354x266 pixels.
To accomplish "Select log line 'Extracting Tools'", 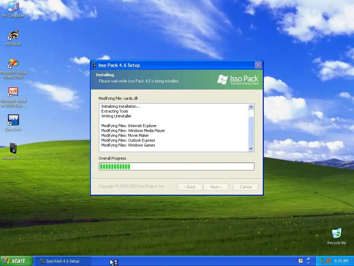I will pos(115,111).
